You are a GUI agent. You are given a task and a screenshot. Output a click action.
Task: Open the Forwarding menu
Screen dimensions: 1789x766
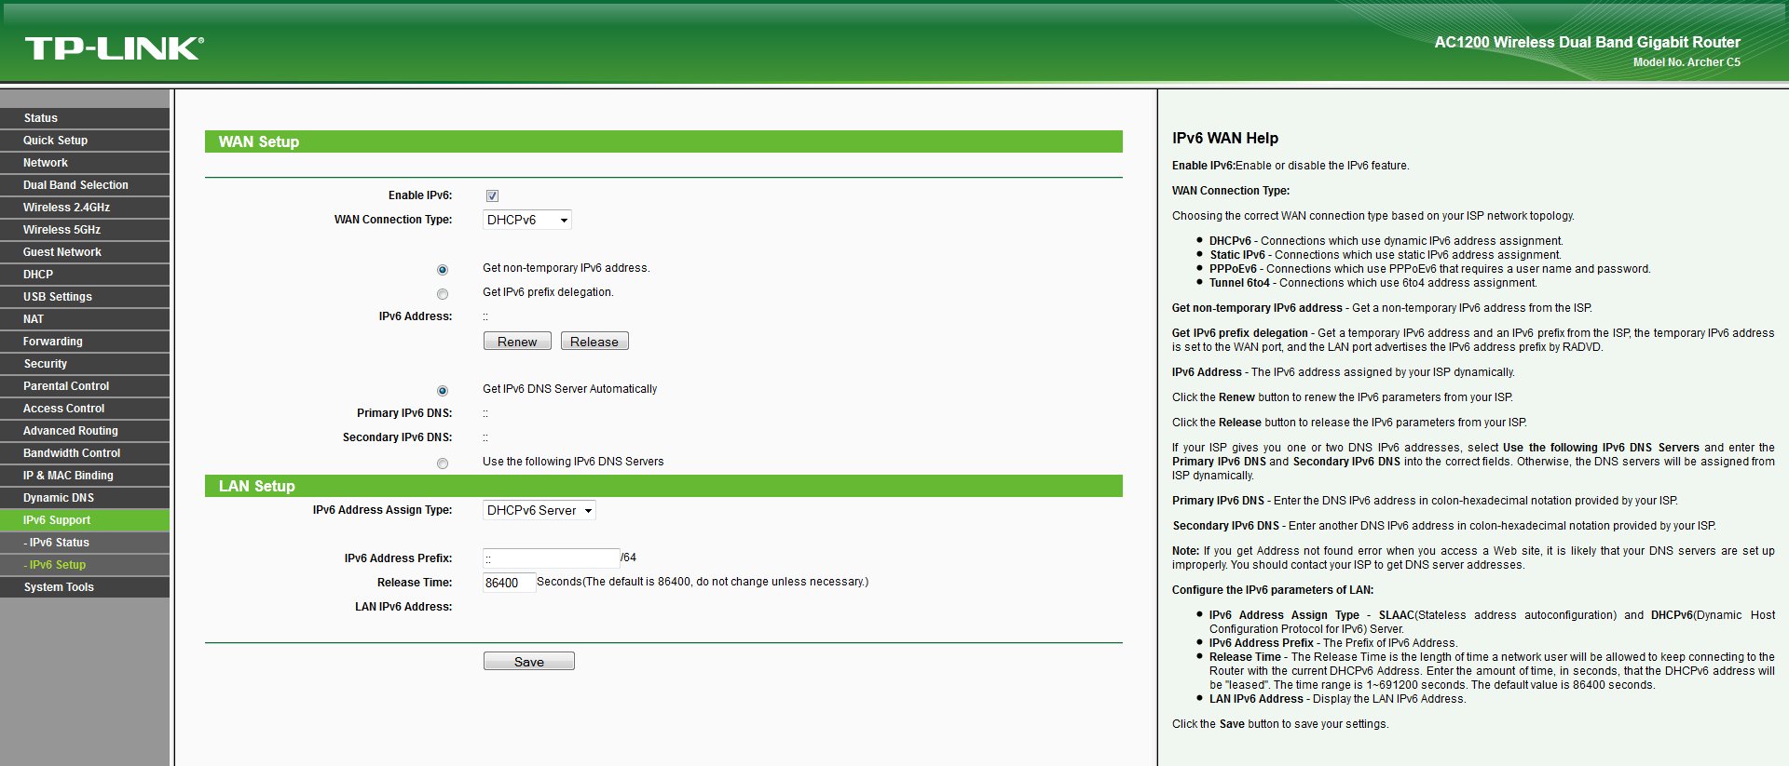[x=85, y=342]
